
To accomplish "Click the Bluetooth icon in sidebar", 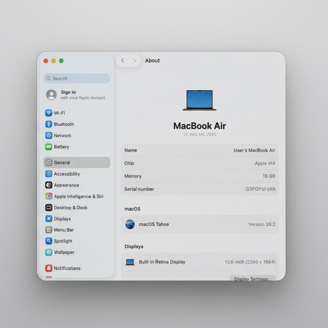I will (48, 124).
